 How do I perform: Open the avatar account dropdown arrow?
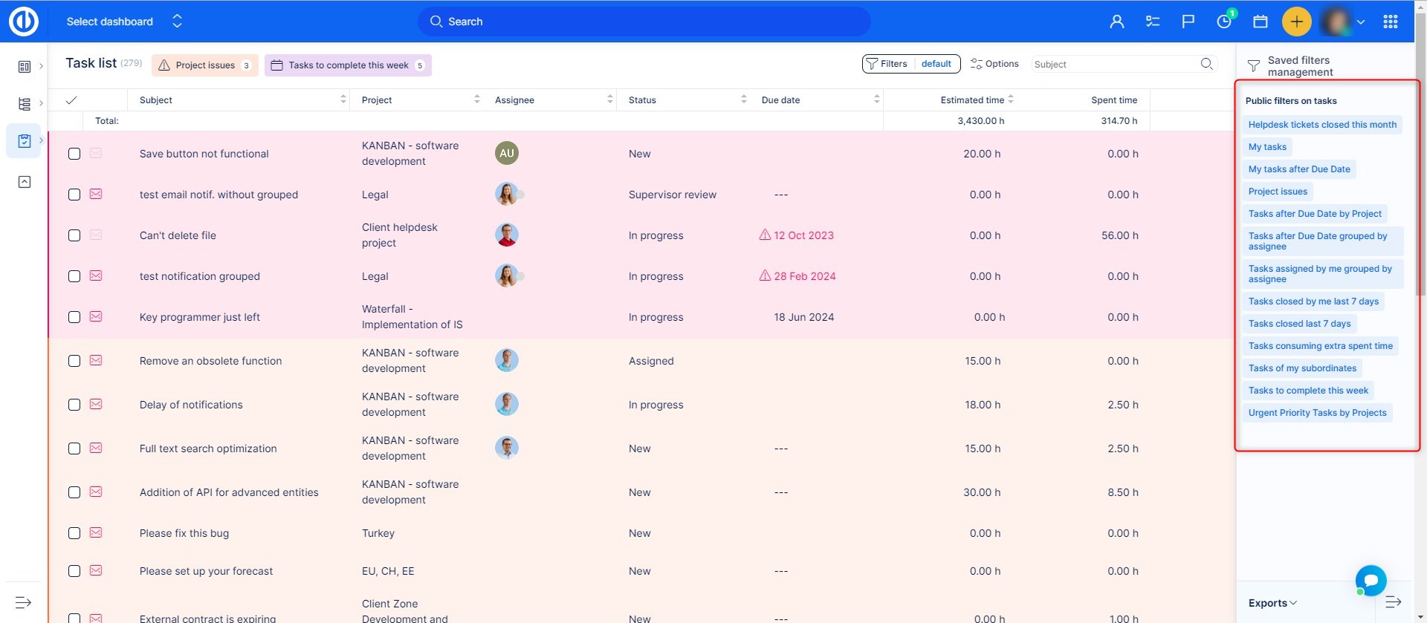[x=1361, y=22]
